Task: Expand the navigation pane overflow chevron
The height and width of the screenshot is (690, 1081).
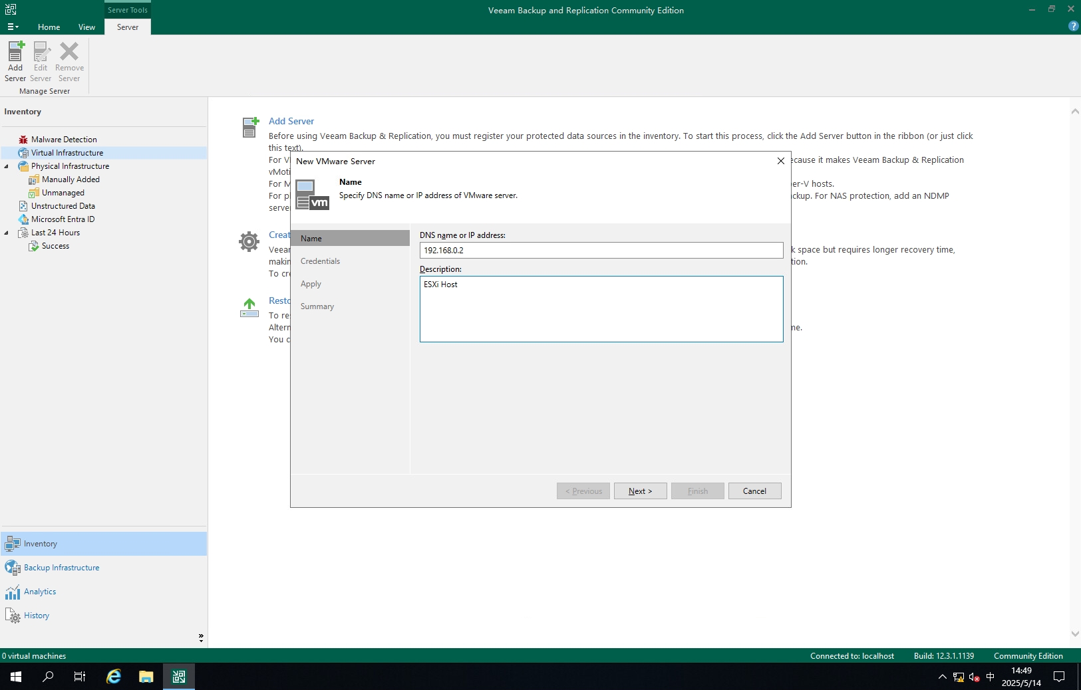Action: point(201,637)
